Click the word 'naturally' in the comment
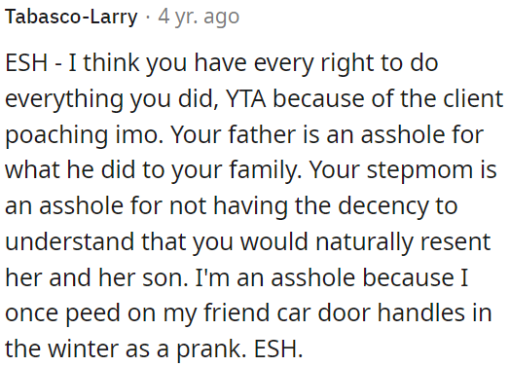510x367 pixels. (364, 242)
